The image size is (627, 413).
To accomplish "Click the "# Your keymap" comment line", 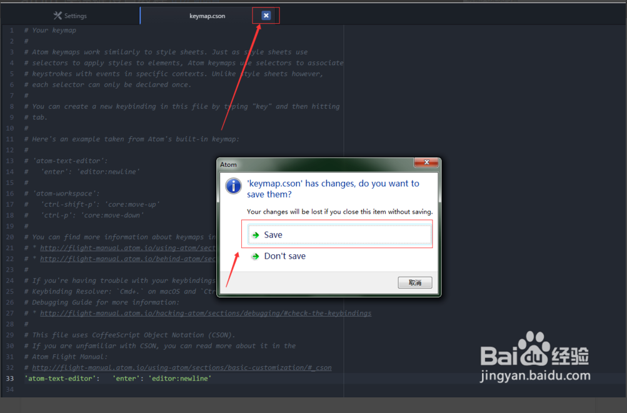I will [x=50, y=31].
